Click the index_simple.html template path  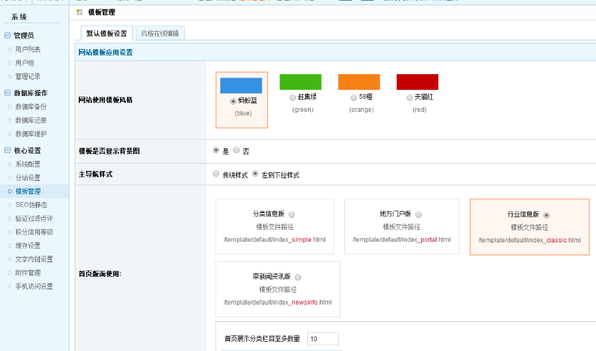click(274, 240)
